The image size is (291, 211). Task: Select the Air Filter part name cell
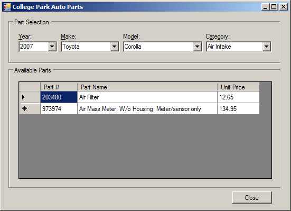(147, 97)
